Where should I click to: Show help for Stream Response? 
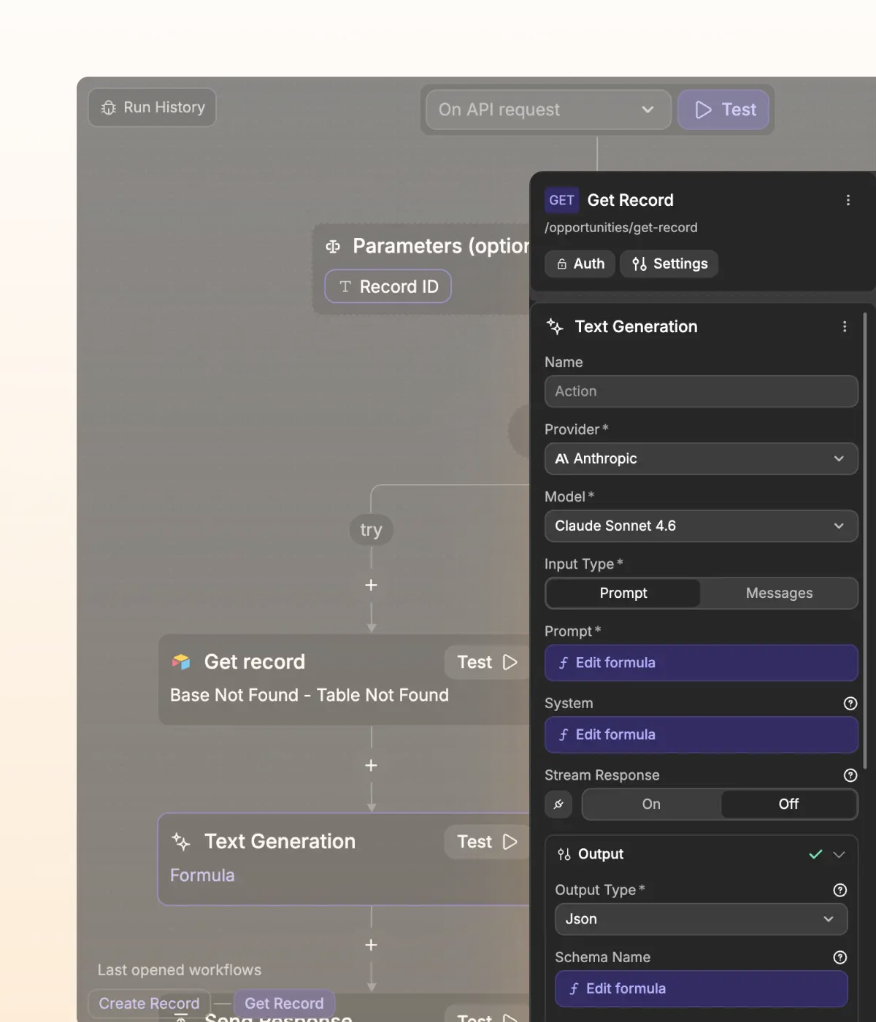click(850, 775)
